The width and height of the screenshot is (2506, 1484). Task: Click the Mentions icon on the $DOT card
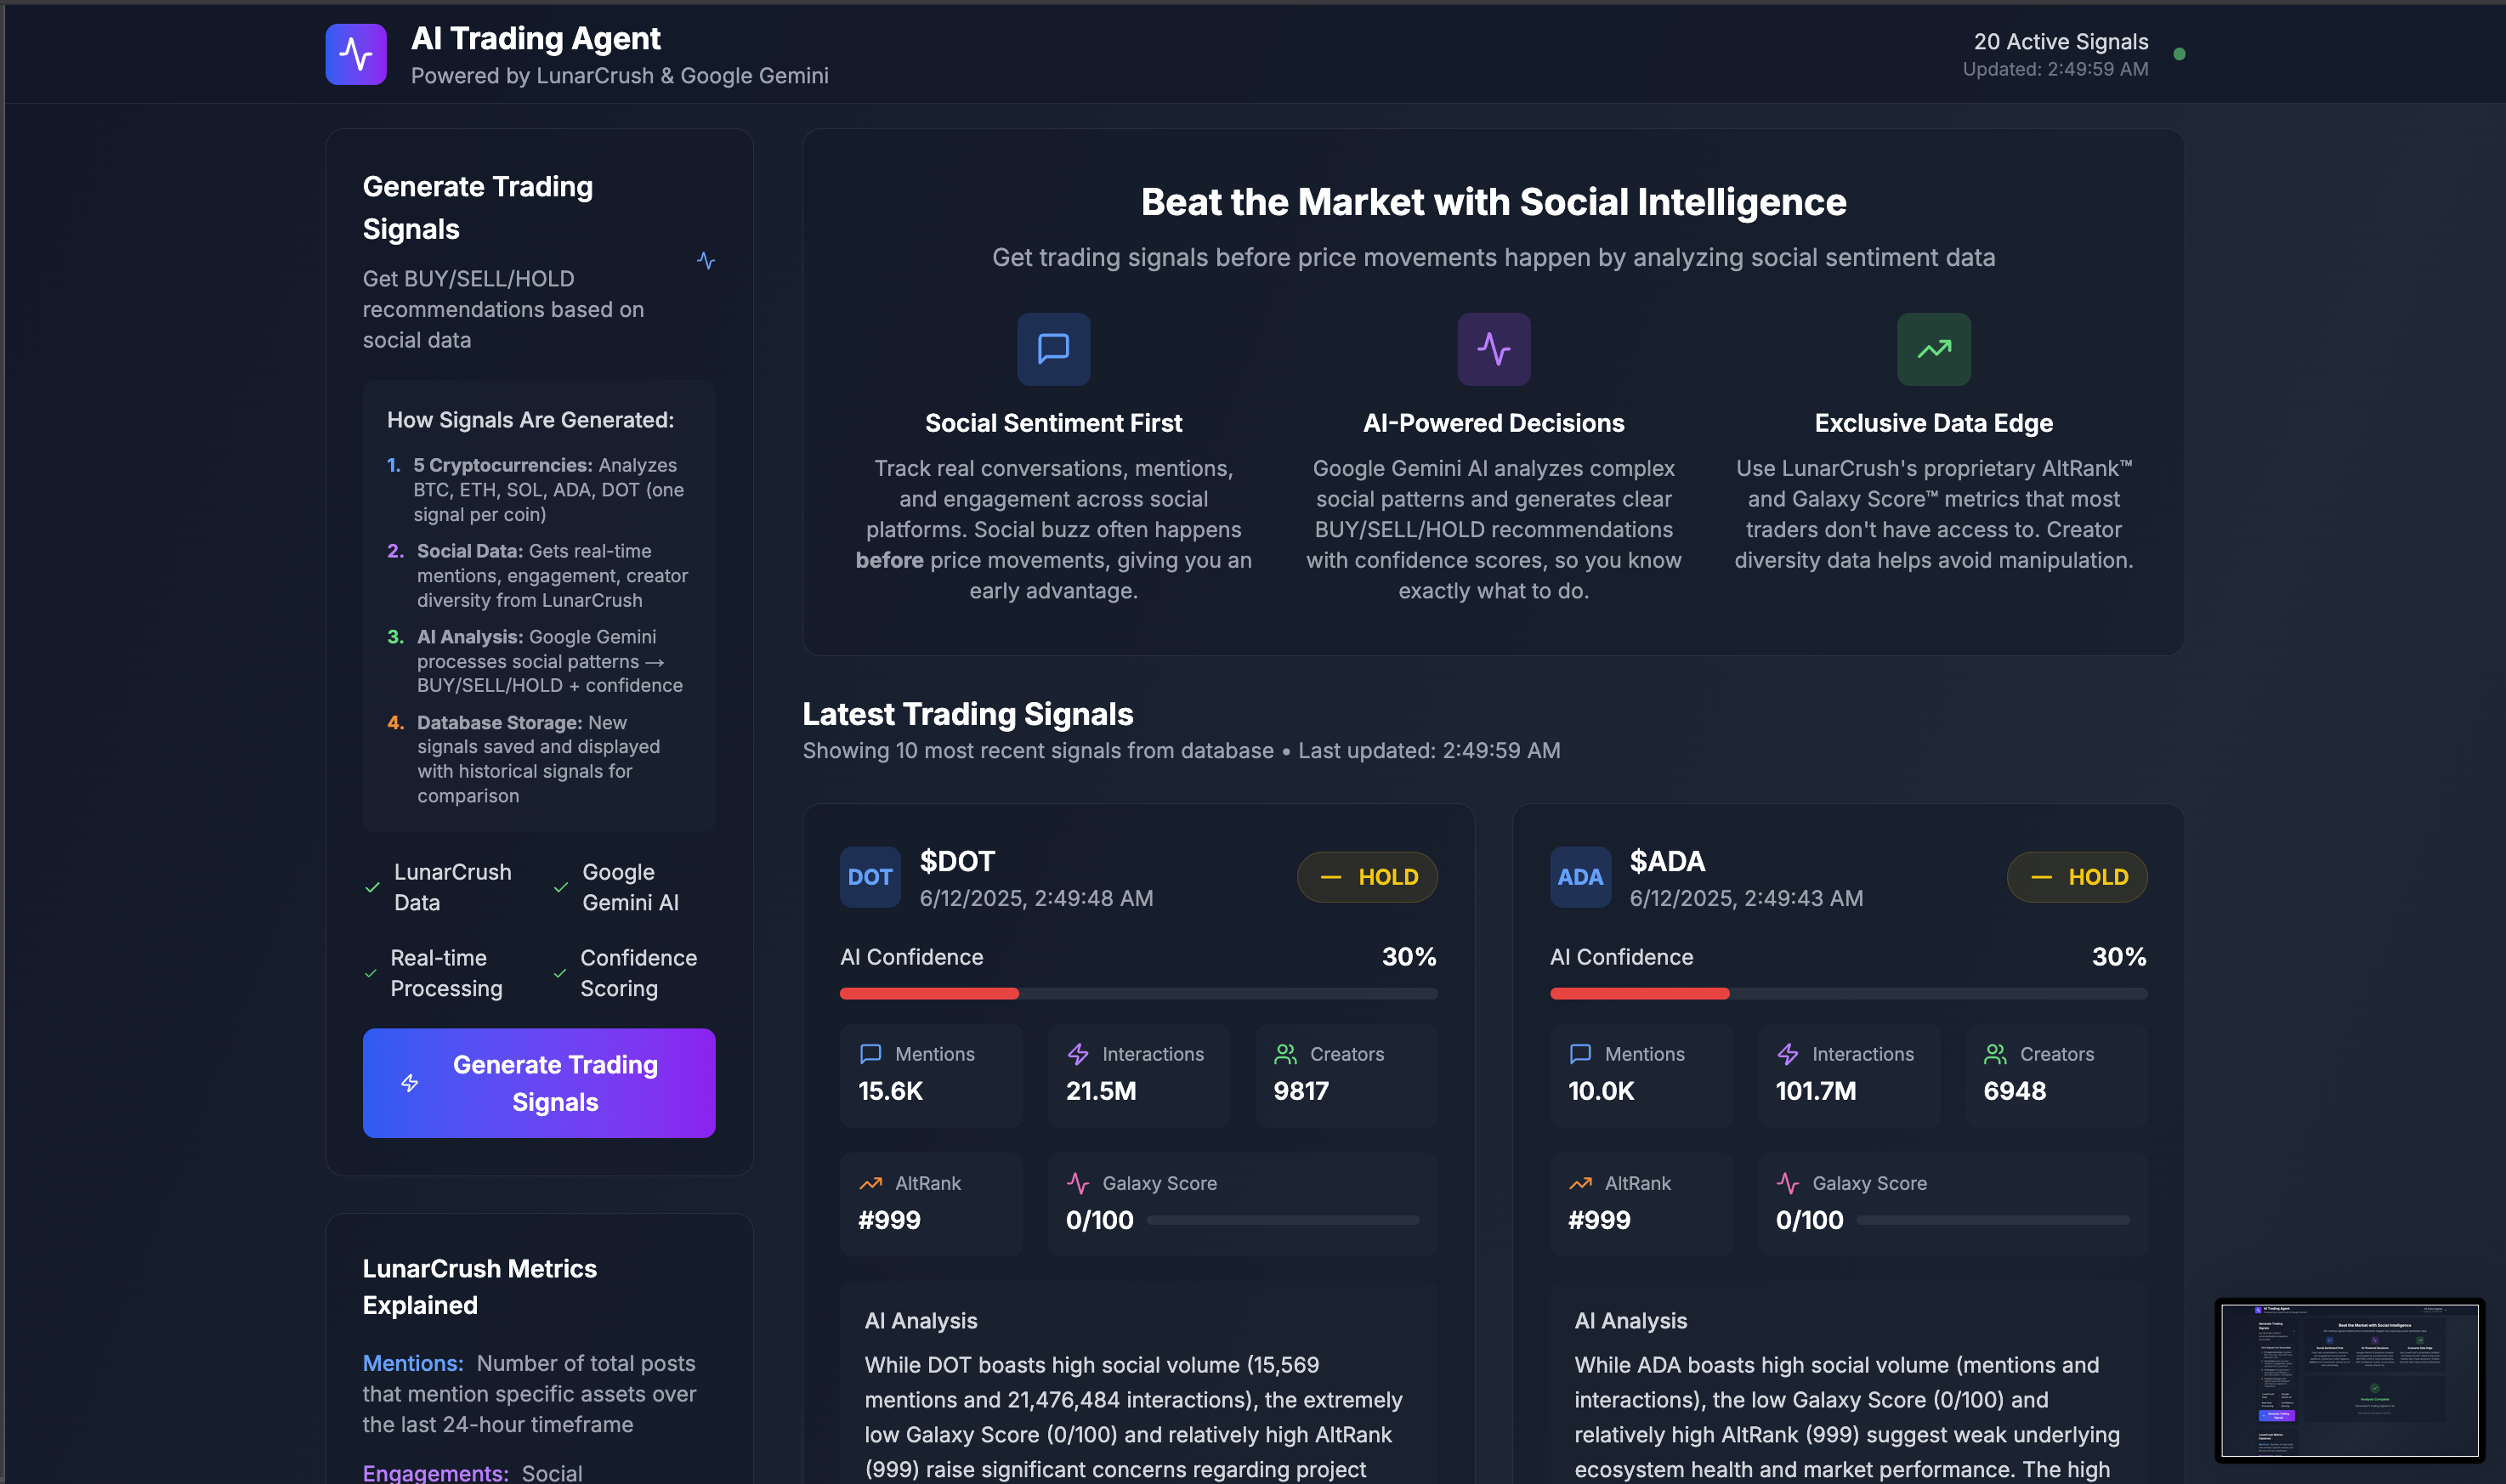click(x=870, y=1053)
